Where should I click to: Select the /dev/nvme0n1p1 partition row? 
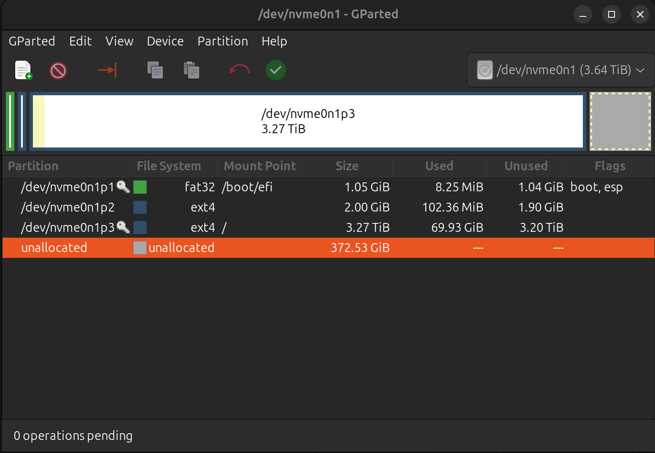pos(328,187)
